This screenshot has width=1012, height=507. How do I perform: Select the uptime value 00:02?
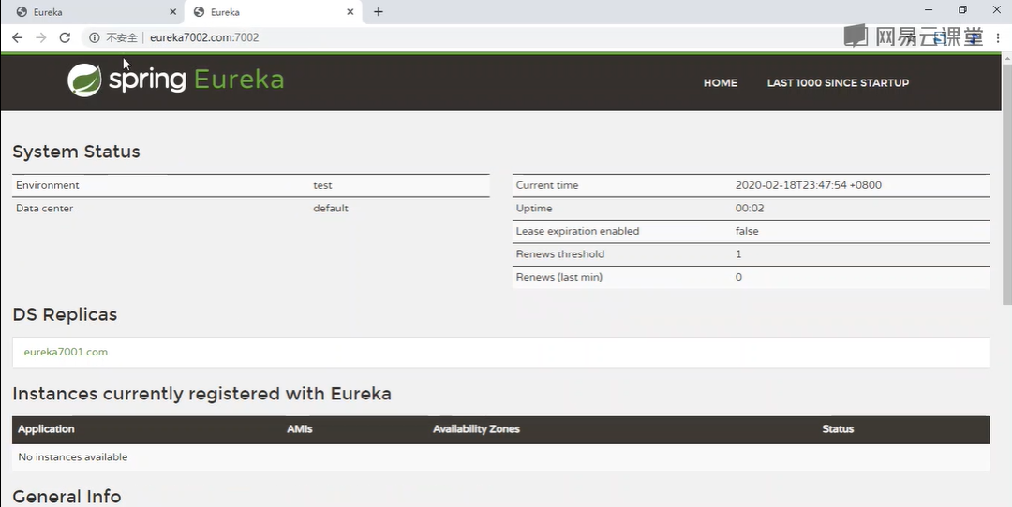[750, 209]
